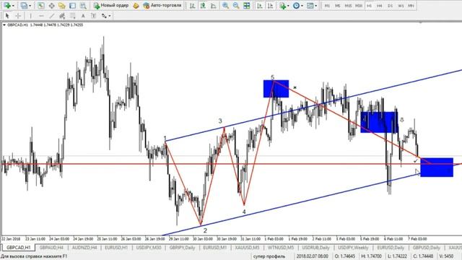The width and height of the screenshot is (462, 260).
Task: Expand the new chart dropdown arrow
Action: point(13,6)
